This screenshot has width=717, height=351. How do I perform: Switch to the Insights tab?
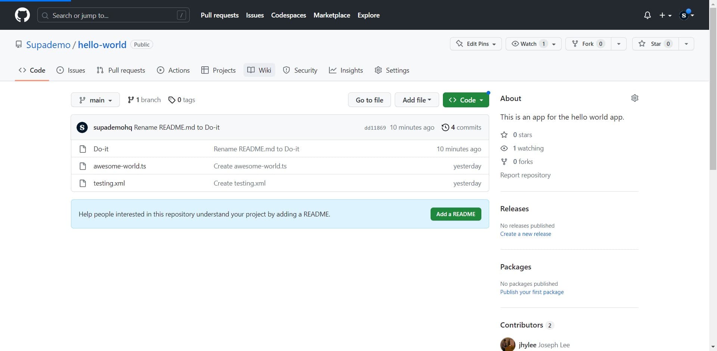tap(346, 70)
